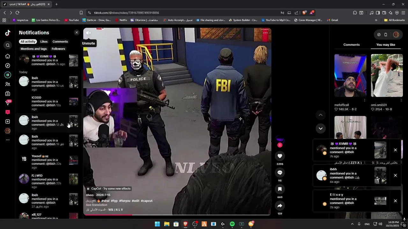Open the nlveo username link
408x229 pixels.
[x=90, y=195]
